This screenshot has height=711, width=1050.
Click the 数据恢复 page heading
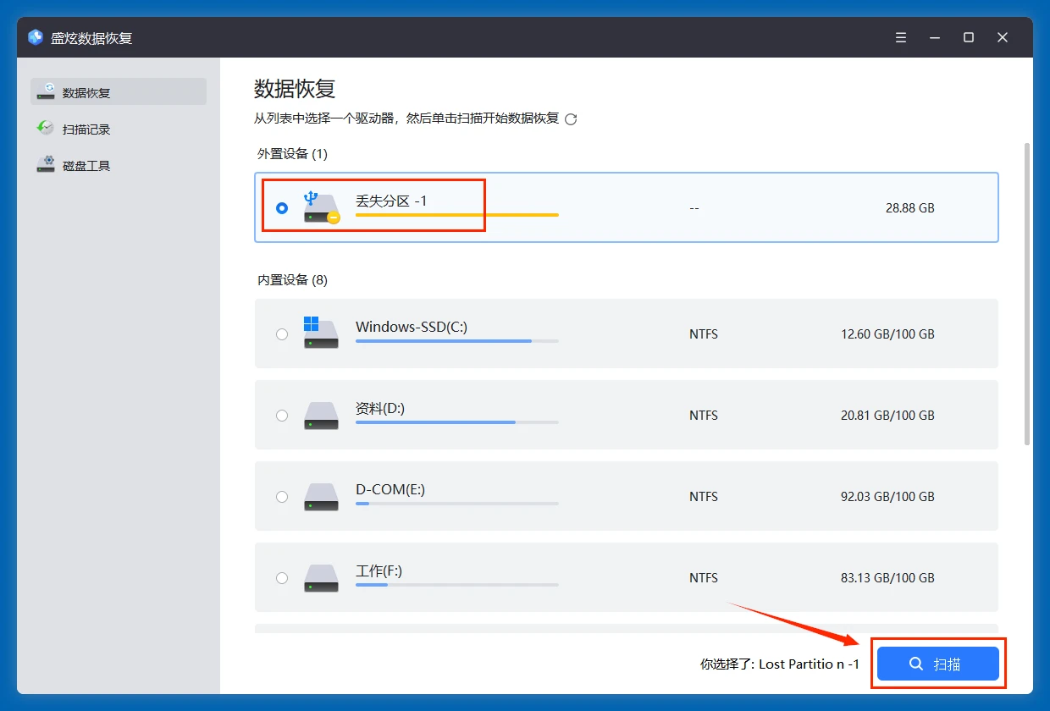pyautogui.click(x=295, y=88)
